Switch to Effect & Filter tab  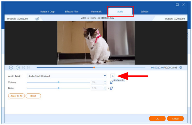(x=72, y=12)
